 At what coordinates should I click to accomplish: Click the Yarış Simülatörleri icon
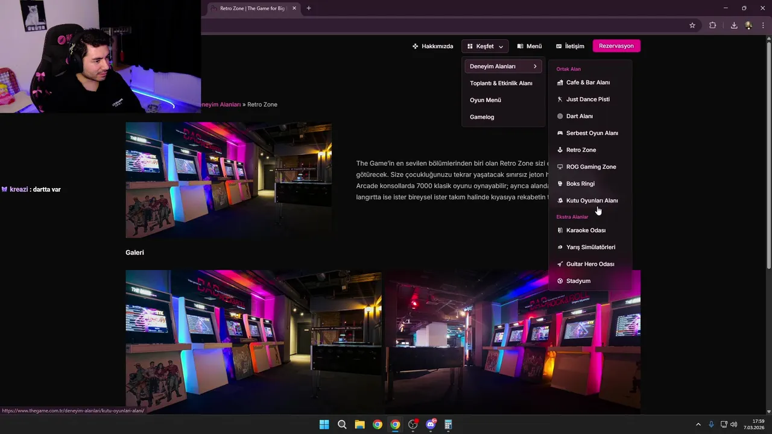(x=560, y=247)
